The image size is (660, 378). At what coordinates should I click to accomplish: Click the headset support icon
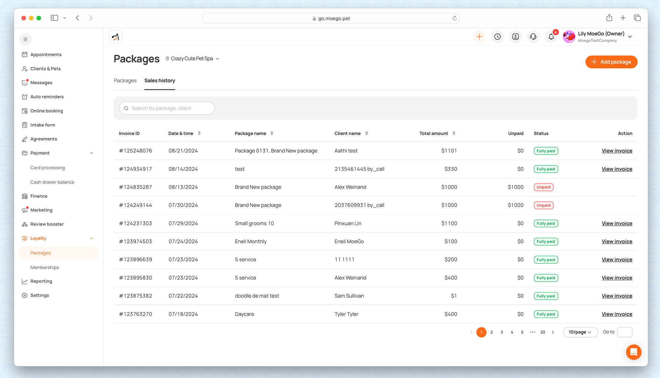(533, 37)
